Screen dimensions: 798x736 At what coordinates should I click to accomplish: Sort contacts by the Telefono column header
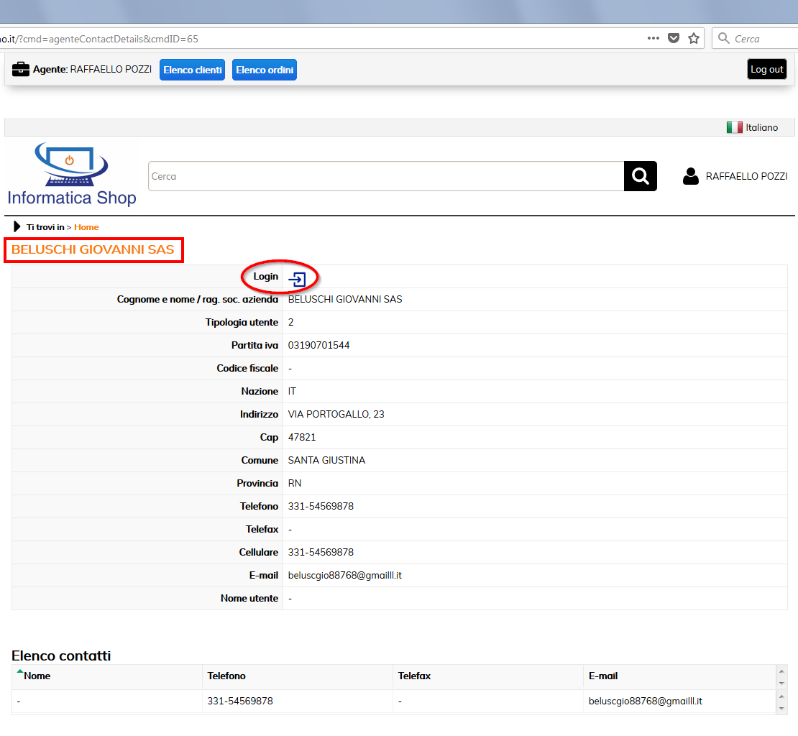point(226,676)
